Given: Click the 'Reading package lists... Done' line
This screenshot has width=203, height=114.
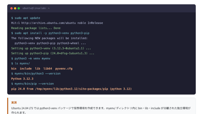Looking at the screenshot, I should point(36,28).
